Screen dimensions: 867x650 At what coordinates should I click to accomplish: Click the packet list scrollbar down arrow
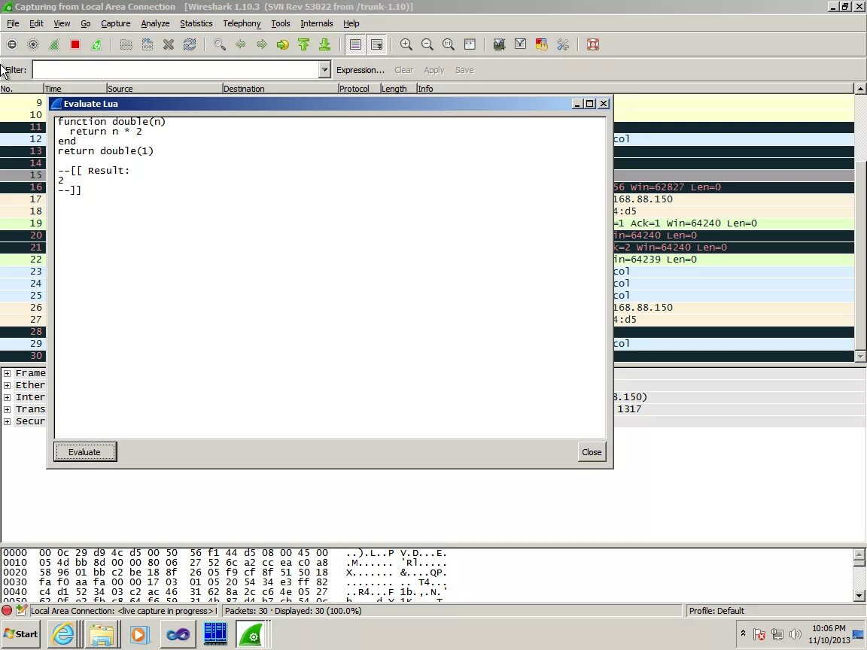click(860, 357)
